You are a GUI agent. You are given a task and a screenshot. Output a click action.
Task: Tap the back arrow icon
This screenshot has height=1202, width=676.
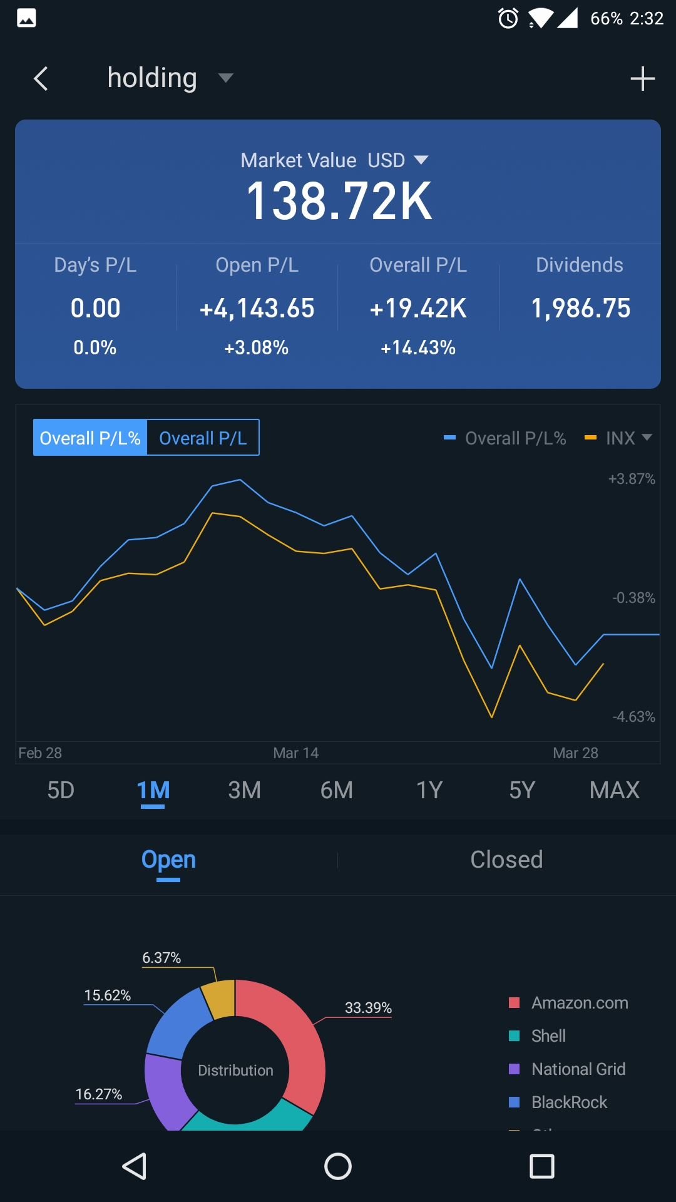(41, 79)
